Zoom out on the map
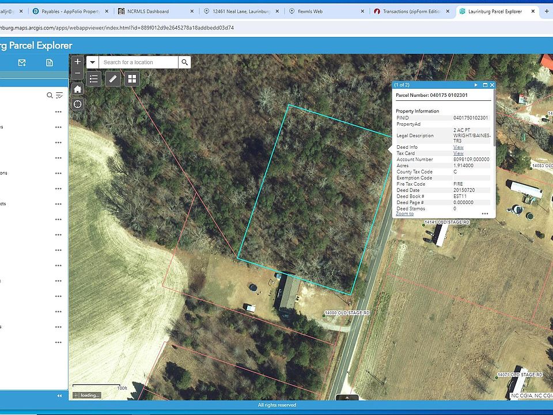Screen dimensions: 553x415 [78, 73]
